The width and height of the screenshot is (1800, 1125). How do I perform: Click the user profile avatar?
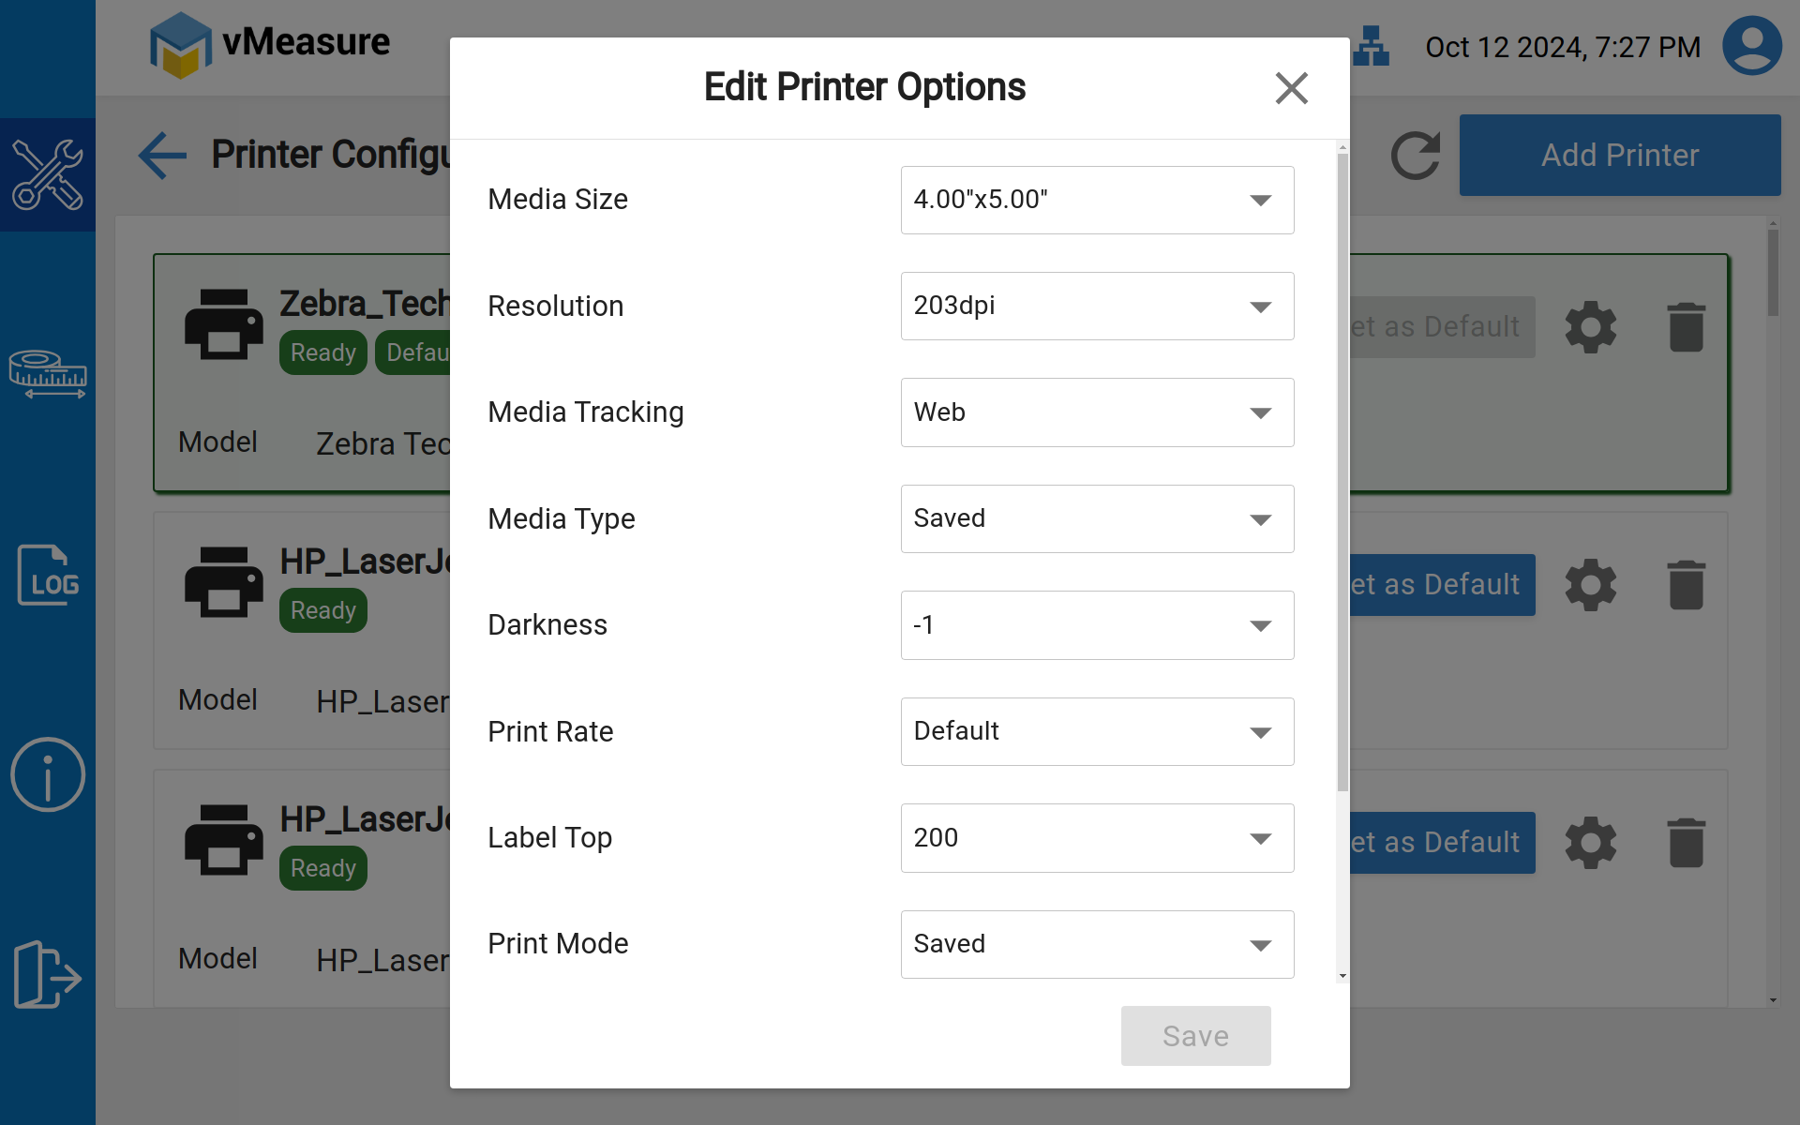tap(1751, 45)
